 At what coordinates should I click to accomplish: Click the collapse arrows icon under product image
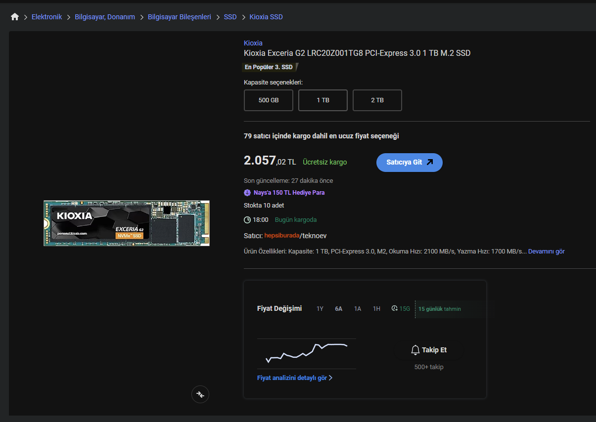click(200, 394)
